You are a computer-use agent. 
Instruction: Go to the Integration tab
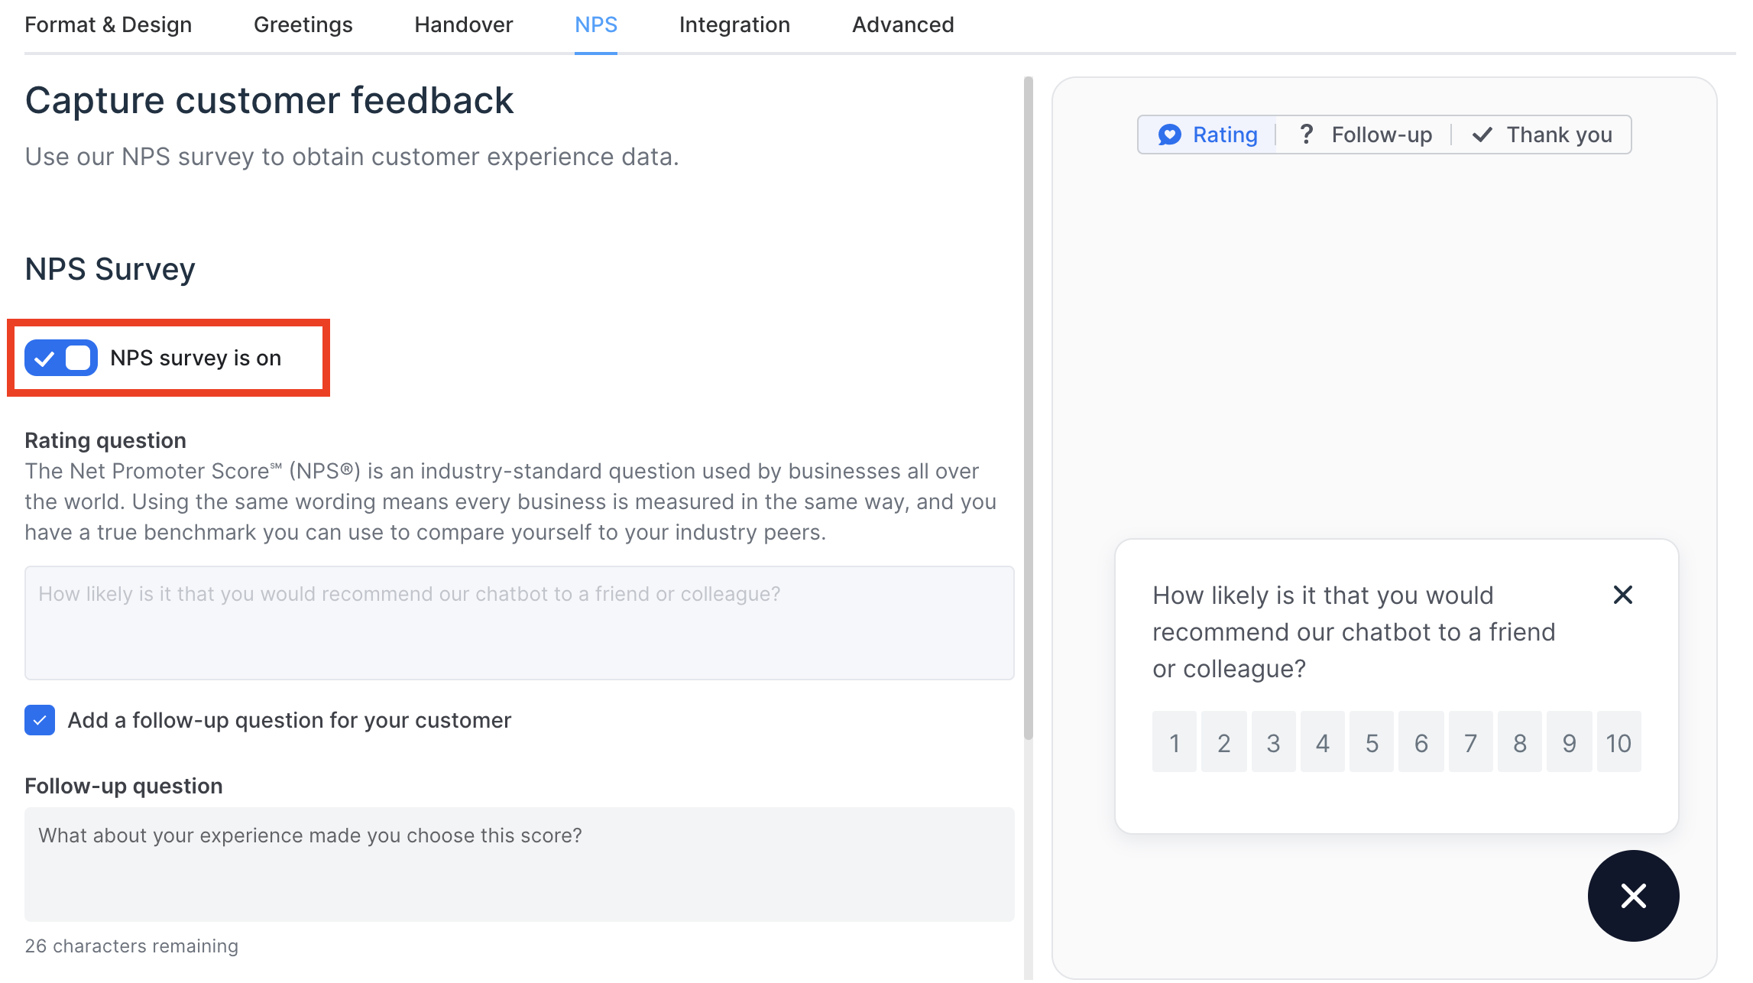tap(734, 24)
